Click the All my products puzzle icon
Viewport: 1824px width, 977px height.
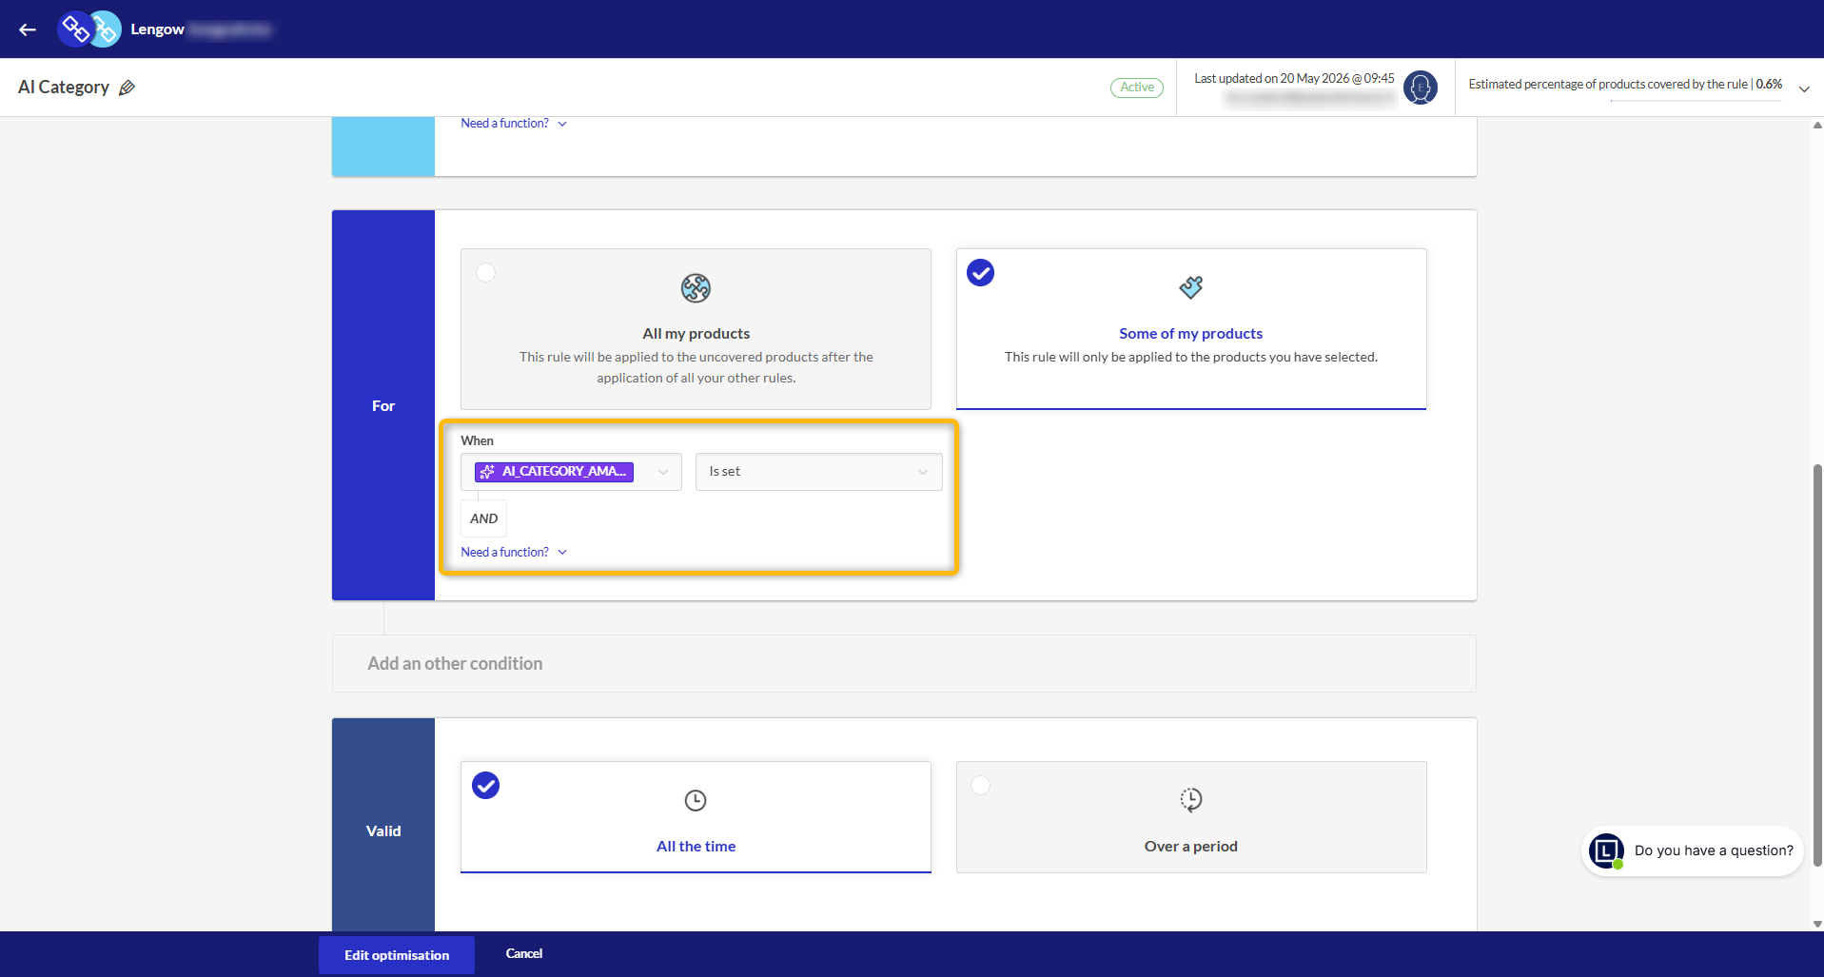pyautogui.click(x=696, y=287)
